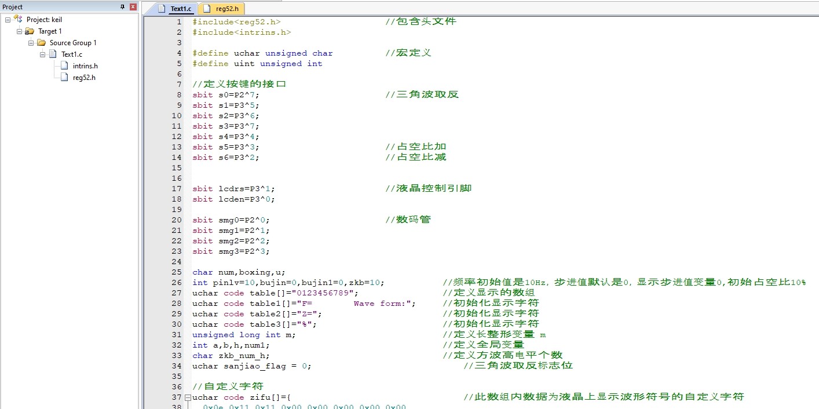Screen dimensions: 819x409
Task: Click the '//宏定义' comment
Action: click(408, 53)
